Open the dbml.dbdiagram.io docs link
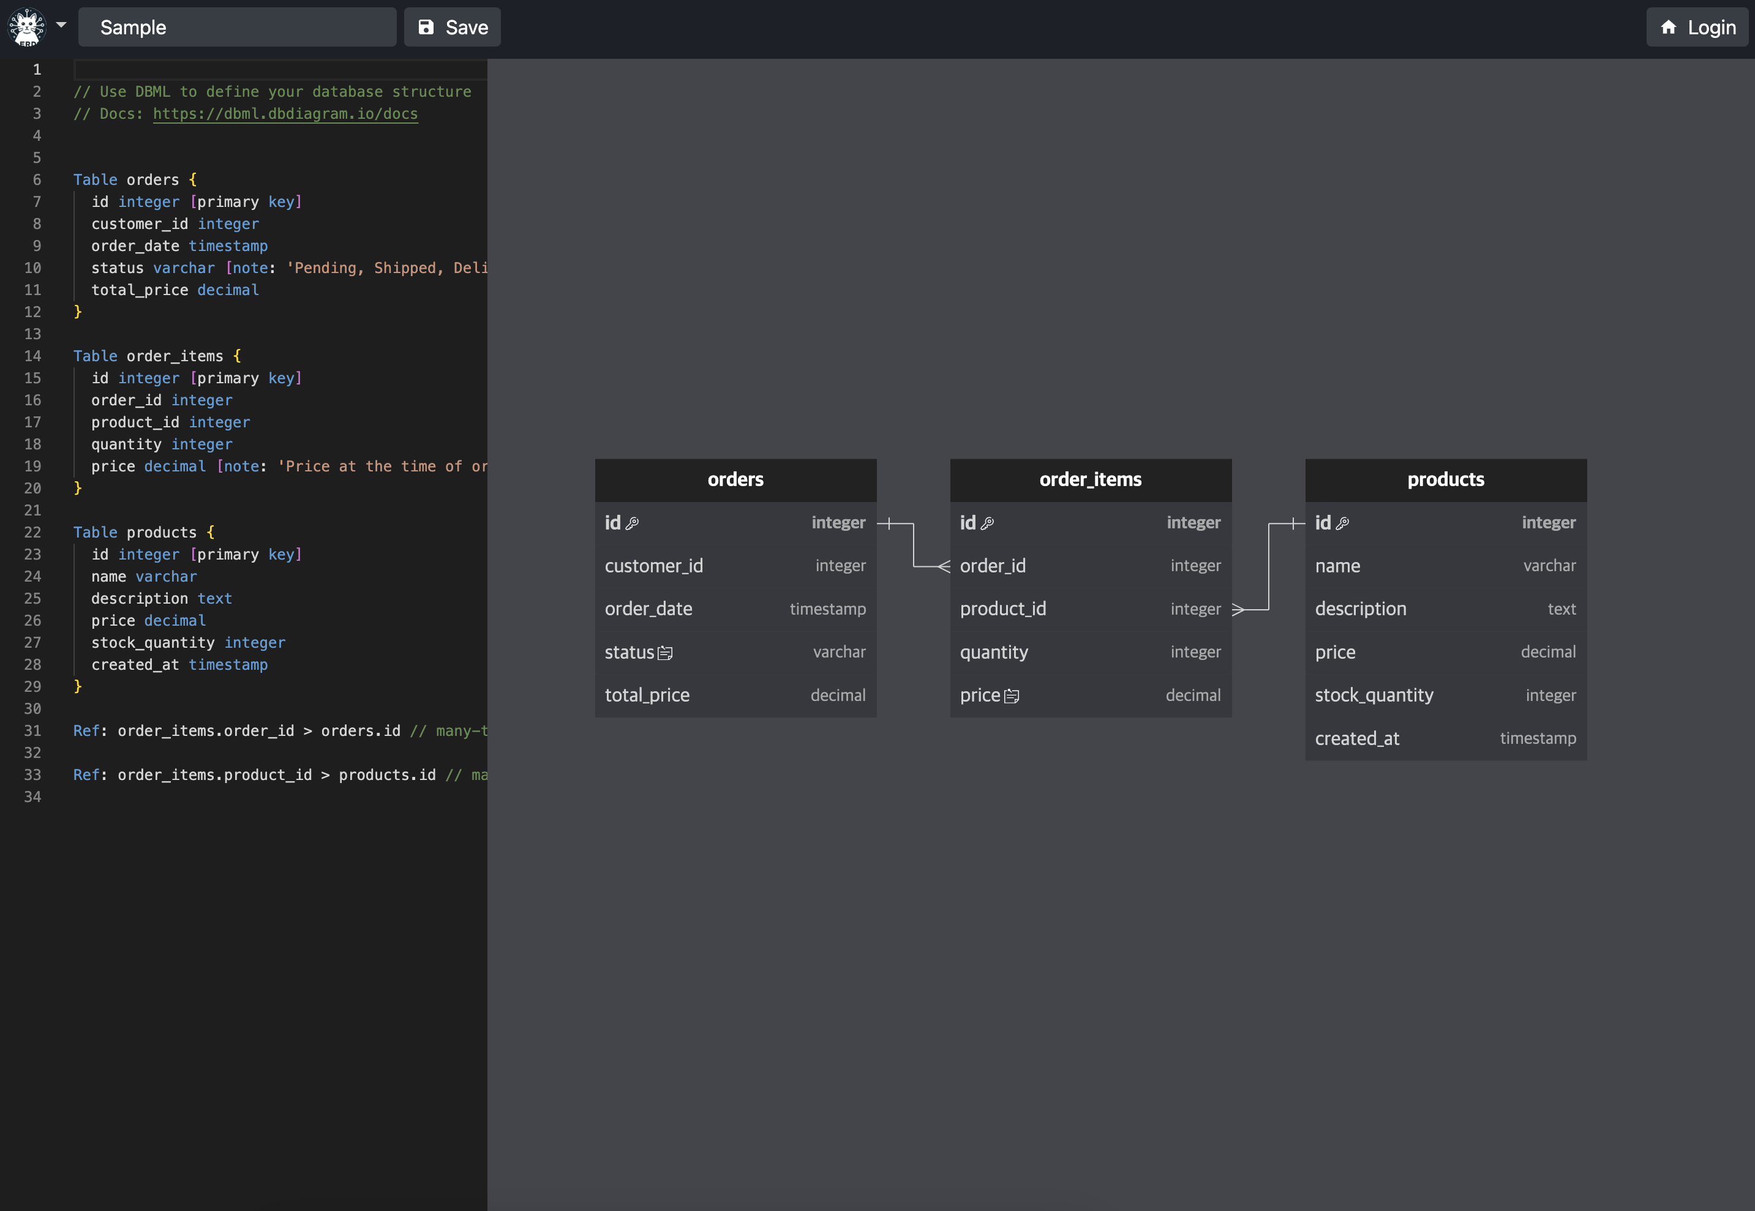 click(285, 114)
